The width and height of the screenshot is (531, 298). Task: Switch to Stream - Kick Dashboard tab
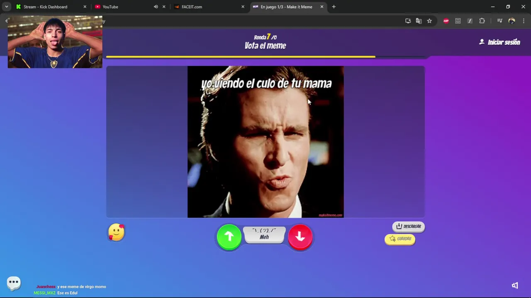[46, 7]
